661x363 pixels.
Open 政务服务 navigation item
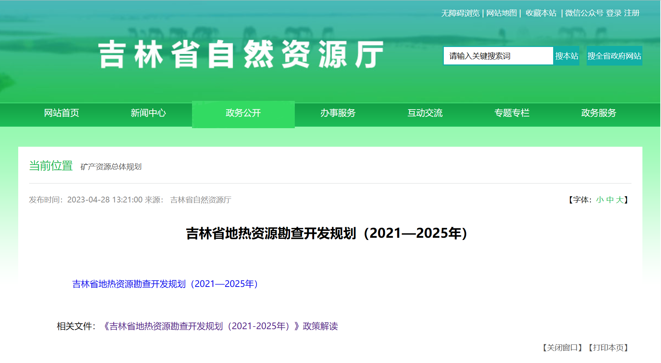pyautogui.click(x=599, y=113)
